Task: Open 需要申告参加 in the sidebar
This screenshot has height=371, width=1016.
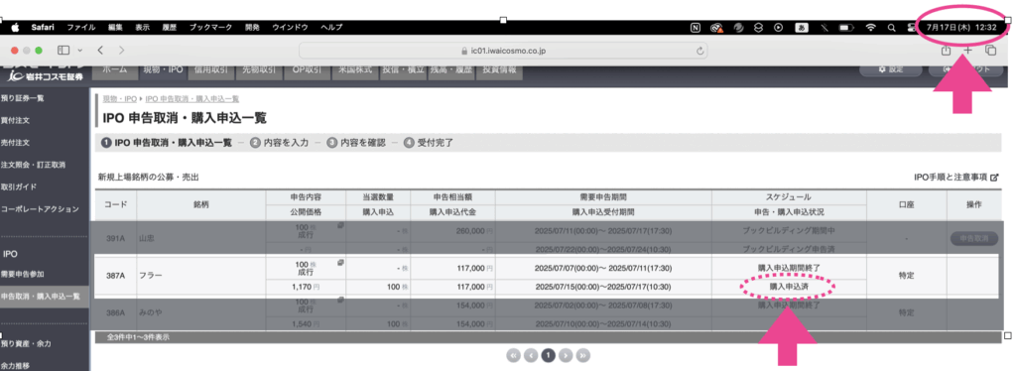Action: (23, 275)
